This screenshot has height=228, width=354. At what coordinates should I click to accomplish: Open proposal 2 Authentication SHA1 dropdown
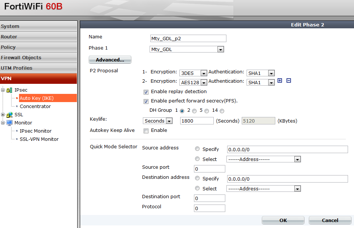260,83
